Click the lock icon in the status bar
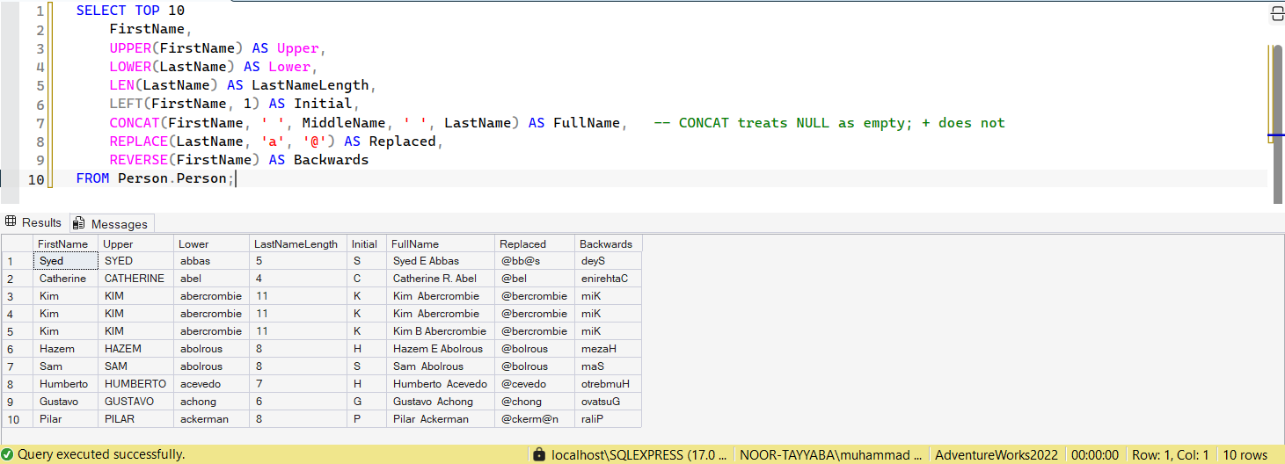This screenshot has height=464, width=1285. [538, 454]
